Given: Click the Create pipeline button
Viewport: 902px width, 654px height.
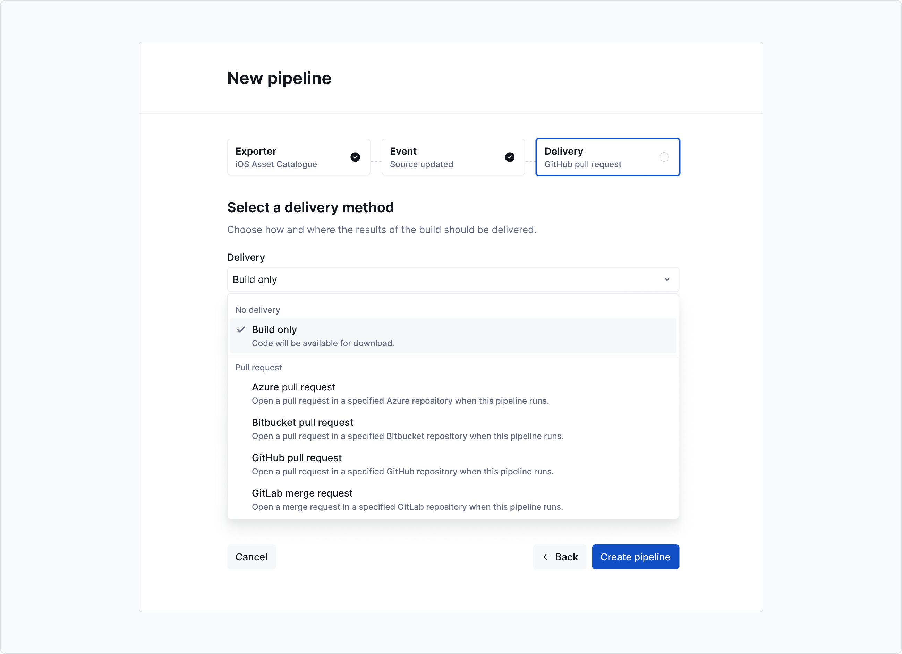Looking at the screenshot, I should (x=636, y=557).
